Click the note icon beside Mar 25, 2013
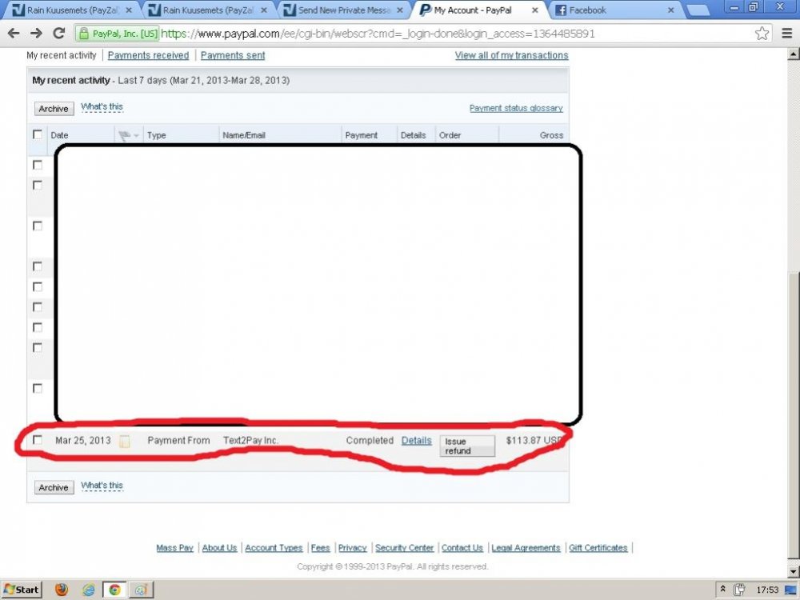This screenshot has height=600, width=800. (124, 441)
